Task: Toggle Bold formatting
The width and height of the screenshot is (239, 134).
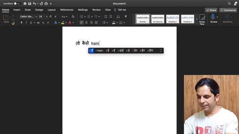Action: [x=22, y=22]
